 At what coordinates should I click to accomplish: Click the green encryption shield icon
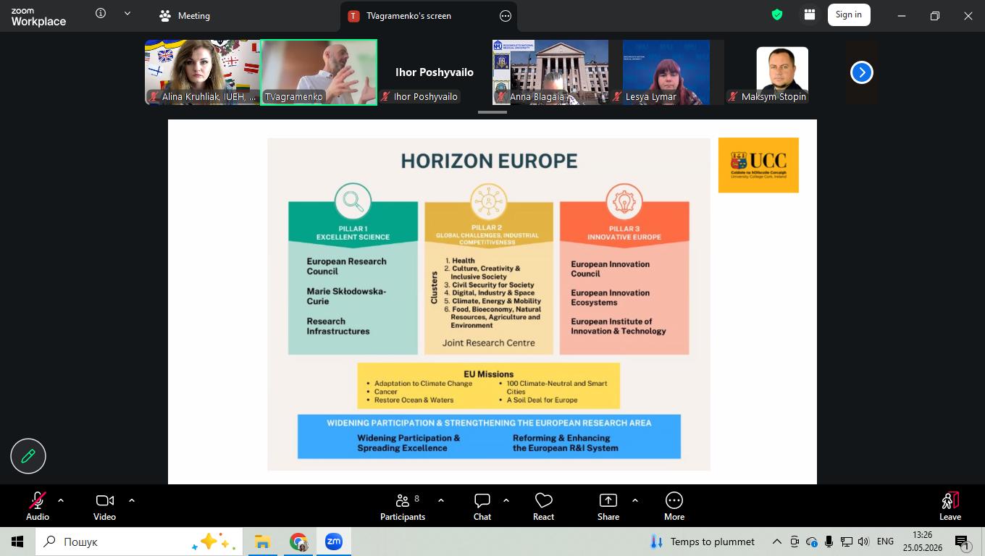pyautogui.click(x=777, y=14)
